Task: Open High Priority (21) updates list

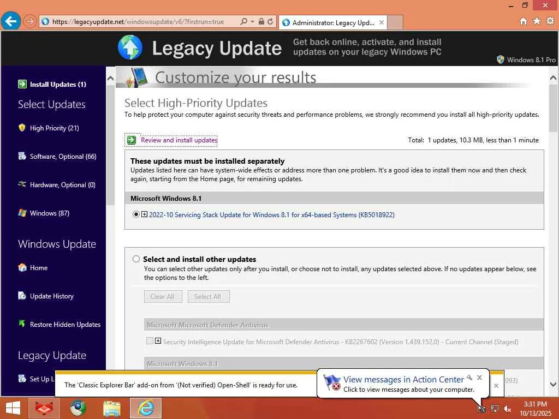Action: click(x=54, y=128)
